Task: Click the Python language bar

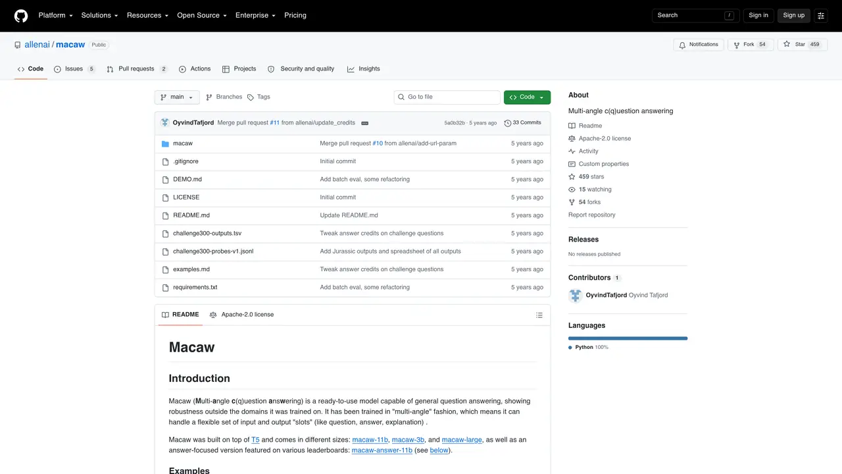Action: pos(628,338)
